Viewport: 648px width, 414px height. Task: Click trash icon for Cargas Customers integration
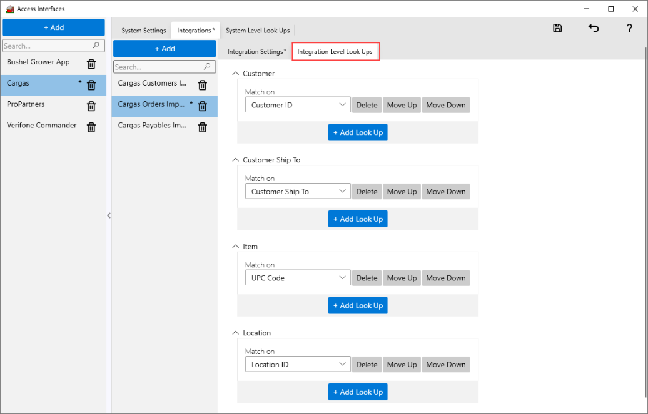tap(203, 85)
